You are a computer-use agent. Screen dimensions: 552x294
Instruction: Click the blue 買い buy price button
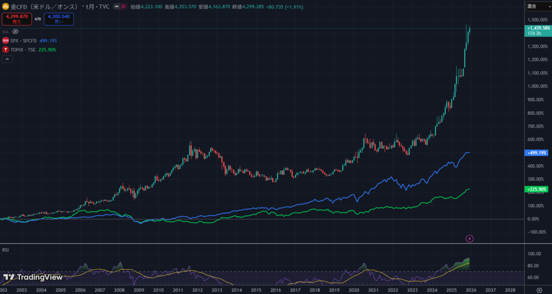pos(59,19)
